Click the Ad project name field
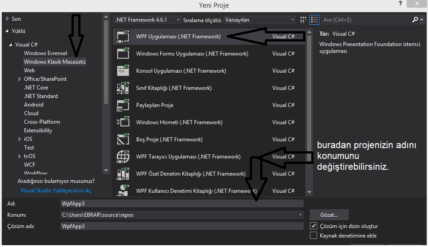The width and height of the screenshot is (428, 247). [182, 204]
